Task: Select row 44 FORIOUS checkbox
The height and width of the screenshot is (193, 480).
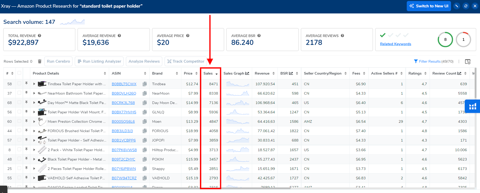Action: coord(19,130)
